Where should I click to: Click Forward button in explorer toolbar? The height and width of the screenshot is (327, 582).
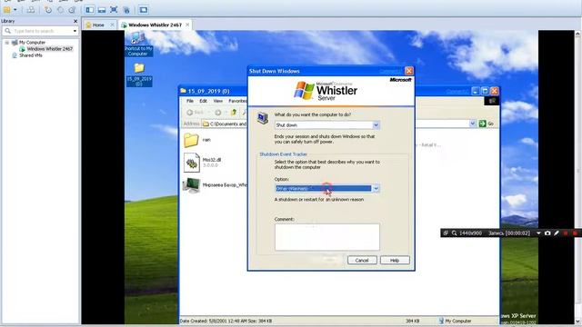[218, 113]
